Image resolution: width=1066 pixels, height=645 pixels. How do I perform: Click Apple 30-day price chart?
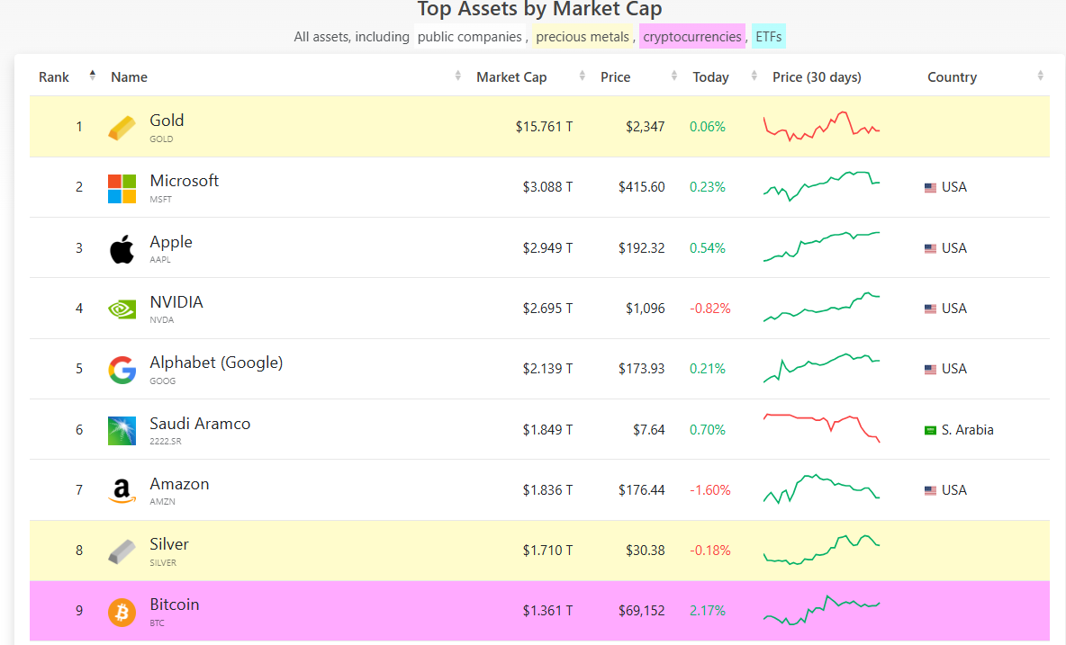pos(821,247)
